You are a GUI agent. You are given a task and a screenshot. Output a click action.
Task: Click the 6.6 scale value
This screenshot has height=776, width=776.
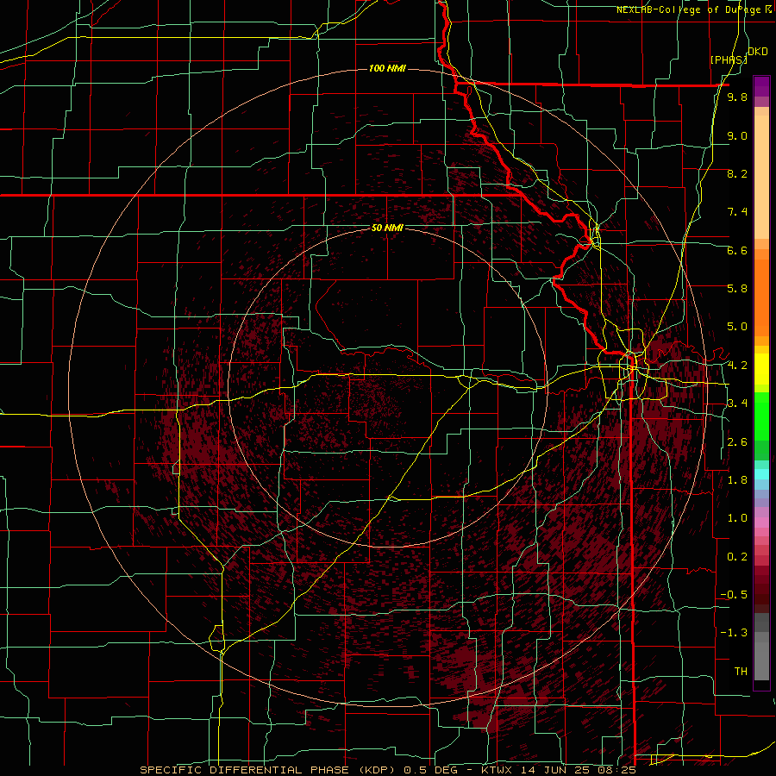[737, 250]
